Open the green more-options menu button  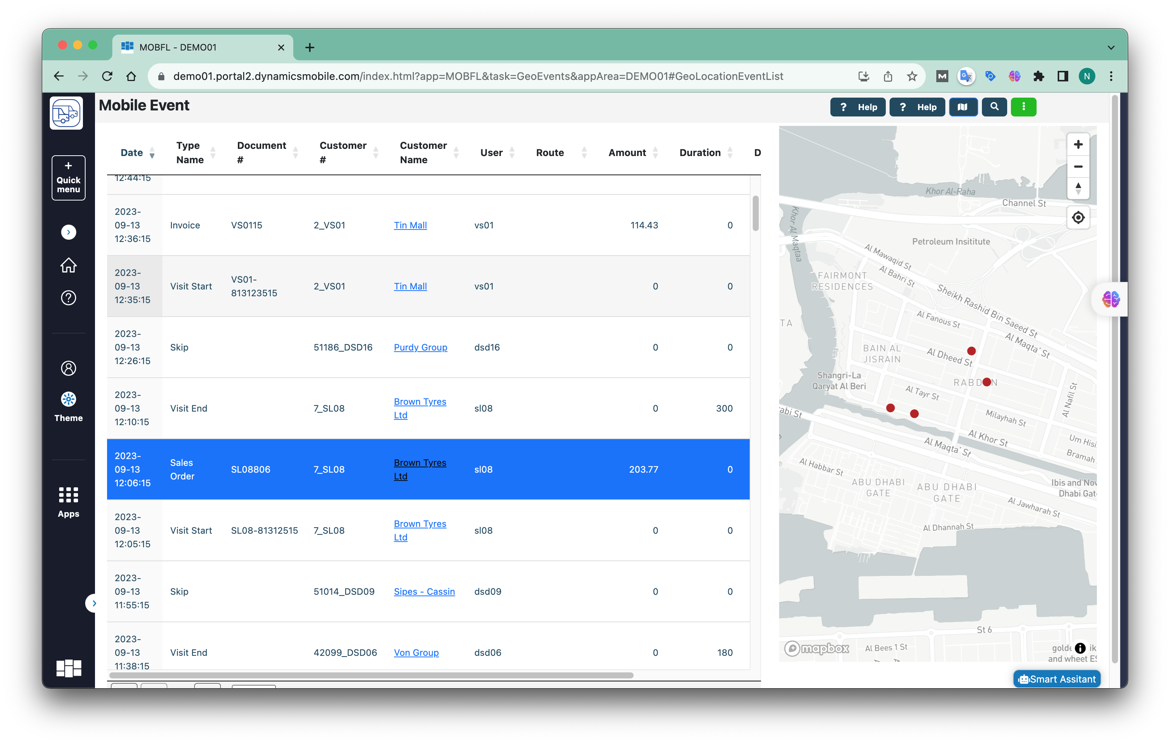1023,107
